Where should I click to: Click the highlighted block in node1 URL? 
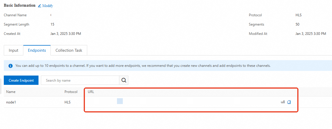(120, 101)
